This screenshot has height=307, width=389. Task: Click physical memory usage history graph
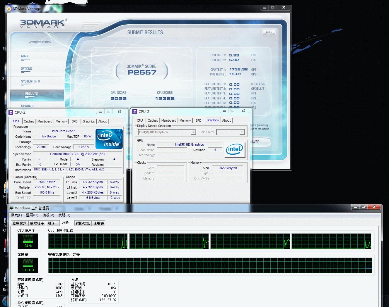click(210, 265)
